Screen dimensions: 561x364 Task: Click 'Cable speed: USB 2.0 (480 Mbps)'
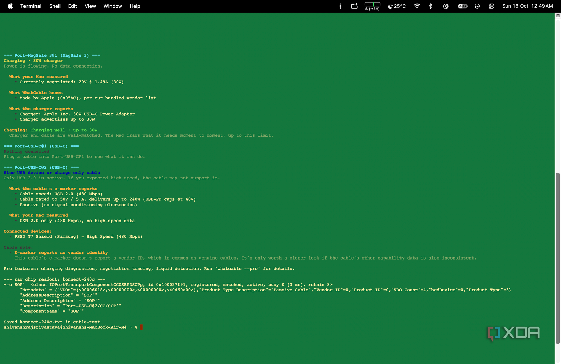61,194
